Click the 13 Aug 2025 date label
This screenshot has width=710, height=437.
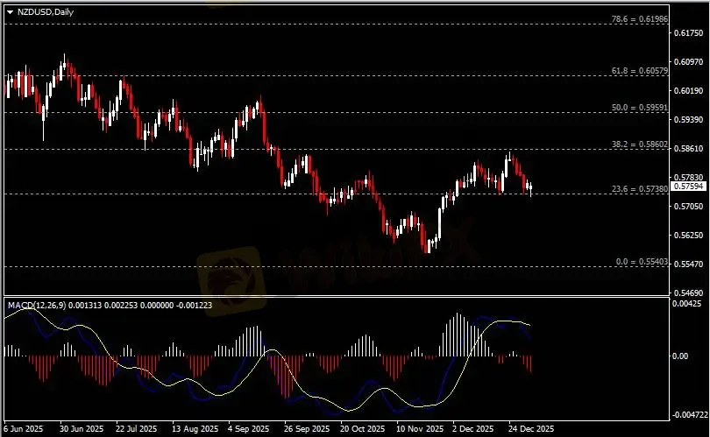click(x=195, y=428)
